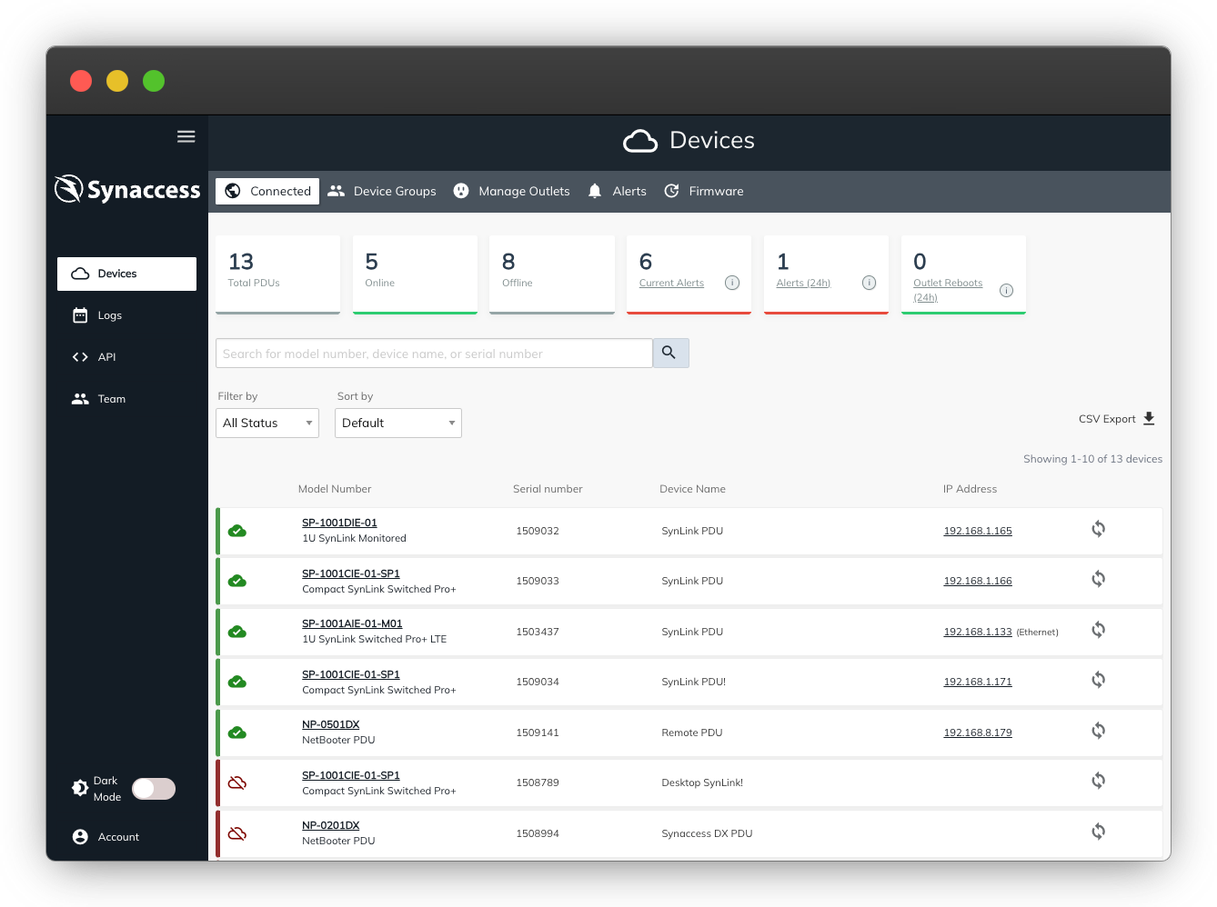This screenshot has width=1217, height=907.
Task: Click online cloud status icon for serial 1503437
Action: [237, 632]
